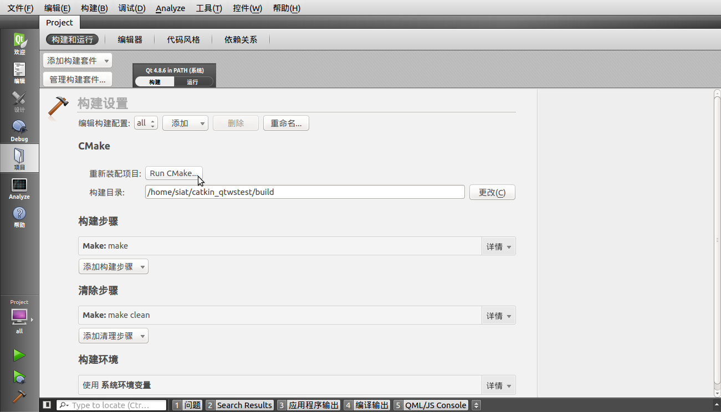Click the locator search magnifier icon
This screenshot has width=721, height=412.
pos(63,405)
